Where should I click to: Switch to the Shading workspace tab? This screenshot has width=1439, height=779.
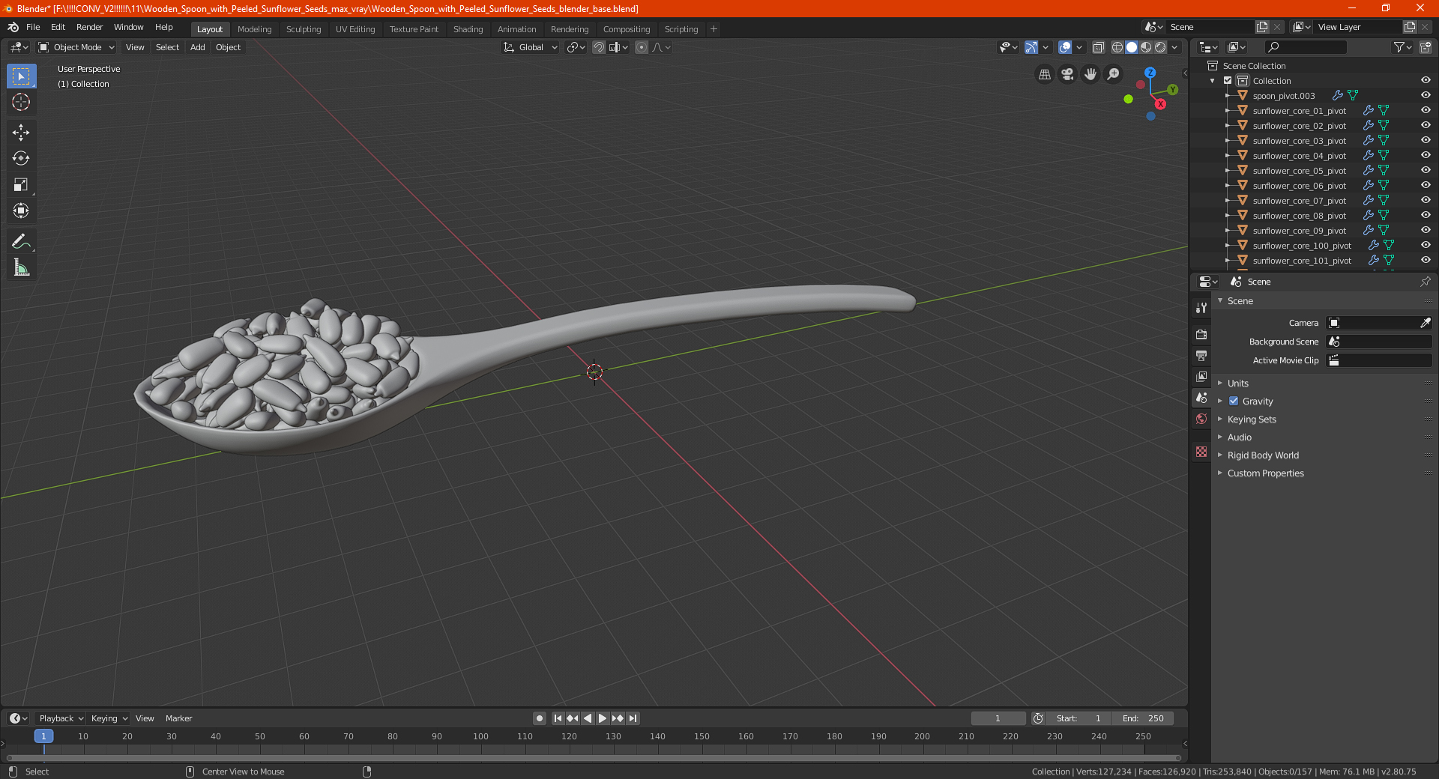coord(468,29)
